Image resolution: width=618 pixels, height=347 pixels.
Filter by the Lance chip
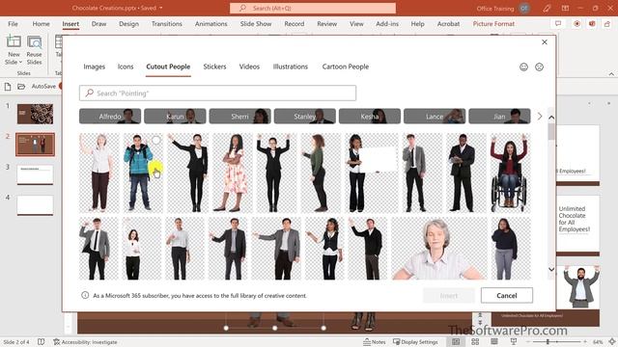pyautogui.click(x=435, y=116)
